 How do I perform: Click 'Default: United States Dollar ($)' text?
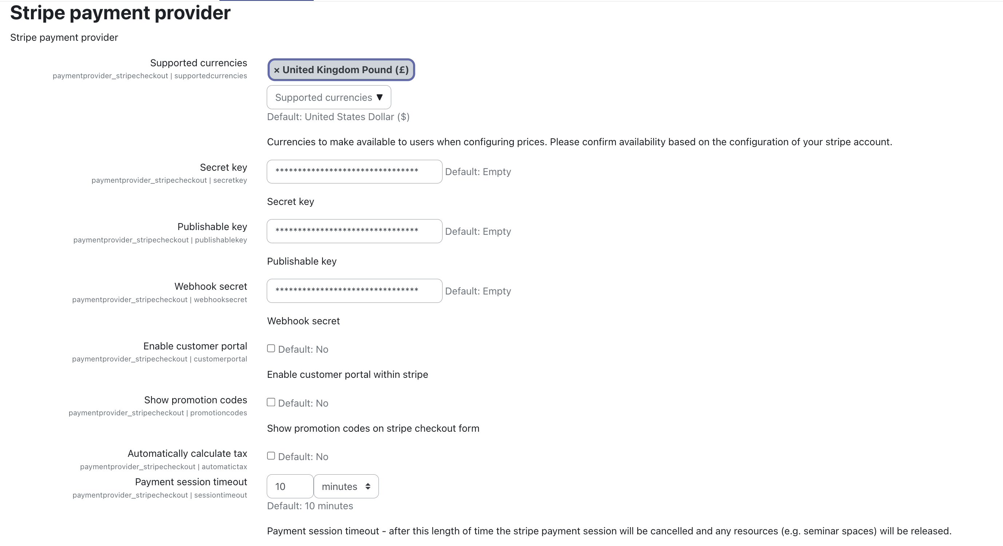point(338,117)
